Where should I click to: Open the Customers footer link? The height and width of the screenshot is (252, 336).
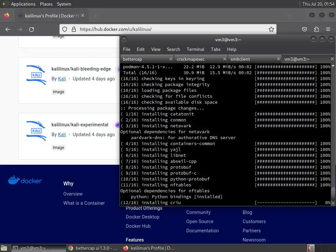click(x=254, y=221)
